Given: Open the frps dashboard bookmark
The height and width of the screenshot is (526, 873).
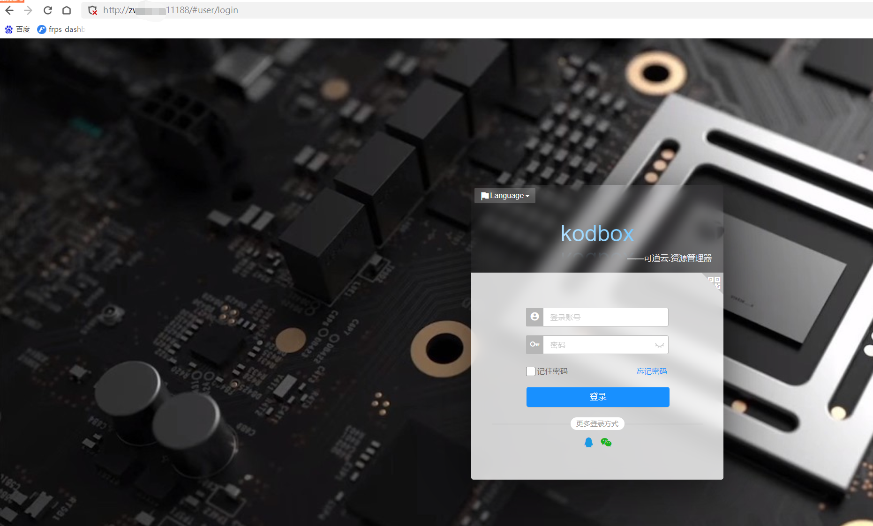Looking at the screenshot, I should [61, 30].
